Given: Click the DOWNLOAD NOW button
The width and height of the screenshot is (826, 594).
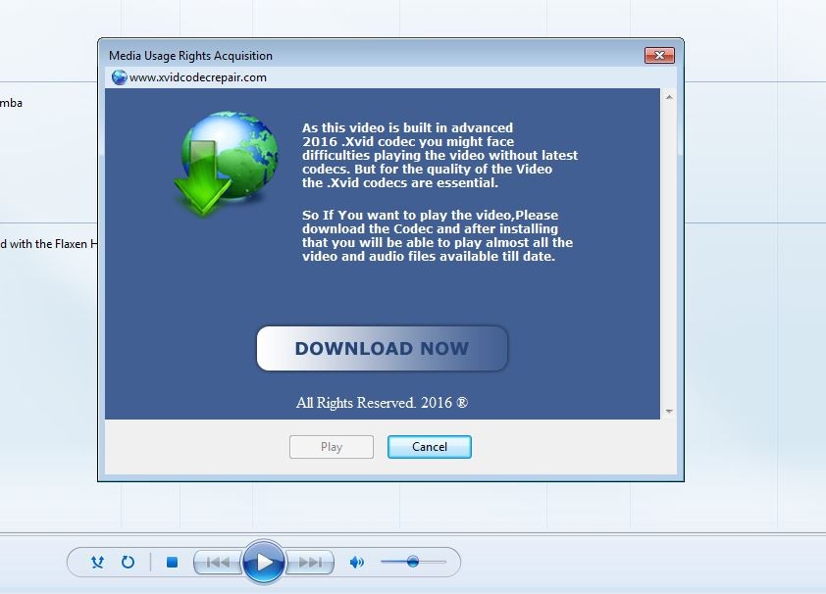Looking at the screenshot, I should click(x=382, y=349).
